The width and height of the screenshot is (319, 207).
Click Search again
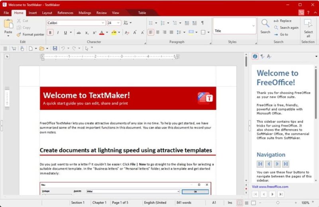pos(286,27)
